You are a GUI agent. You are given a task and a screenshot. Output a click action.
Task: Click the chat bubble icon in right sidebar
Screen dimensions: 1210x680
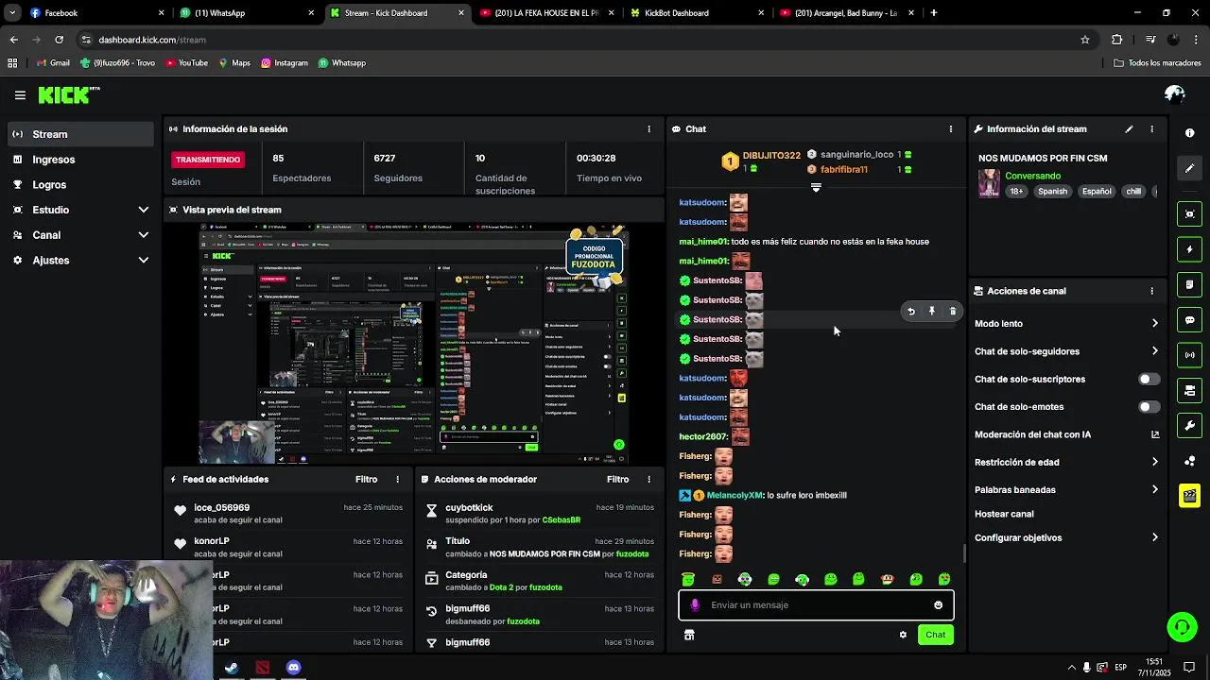pyautogui.click(x=1190, y=320)
